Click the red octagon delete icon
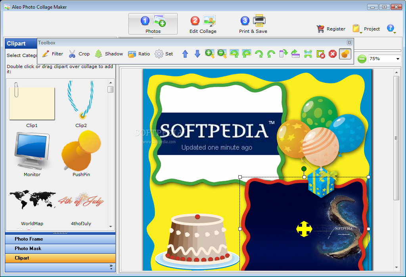 pyautogui.click(x=333, y=54)
